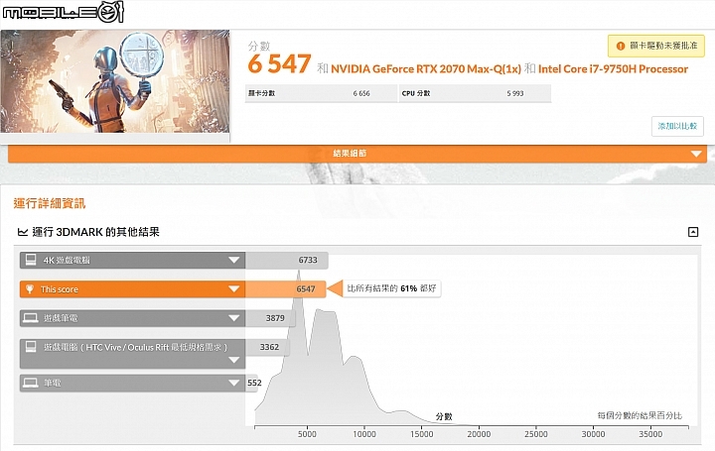Image resolution: width=715 pixels, height=451 pixels.
Task: Expand the 筆電 row dropdown arrow
Action: coord(234,383)
